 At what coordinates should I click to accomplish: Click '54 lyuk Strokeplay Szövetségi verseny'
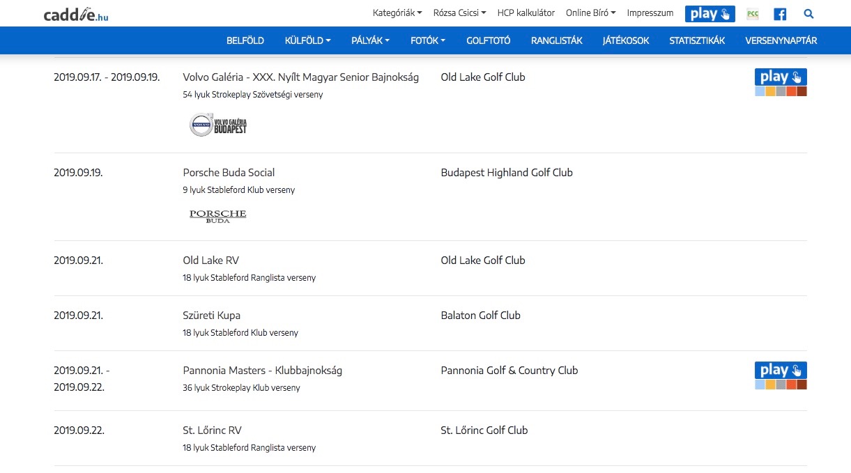click(x=253, y=95)
